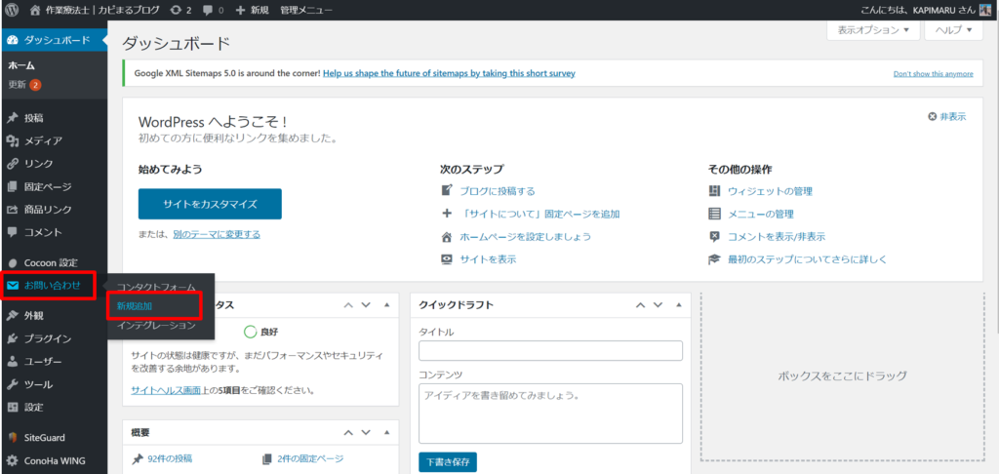Click the plus 新規 icon in admin bar

(x=240, y=10)
